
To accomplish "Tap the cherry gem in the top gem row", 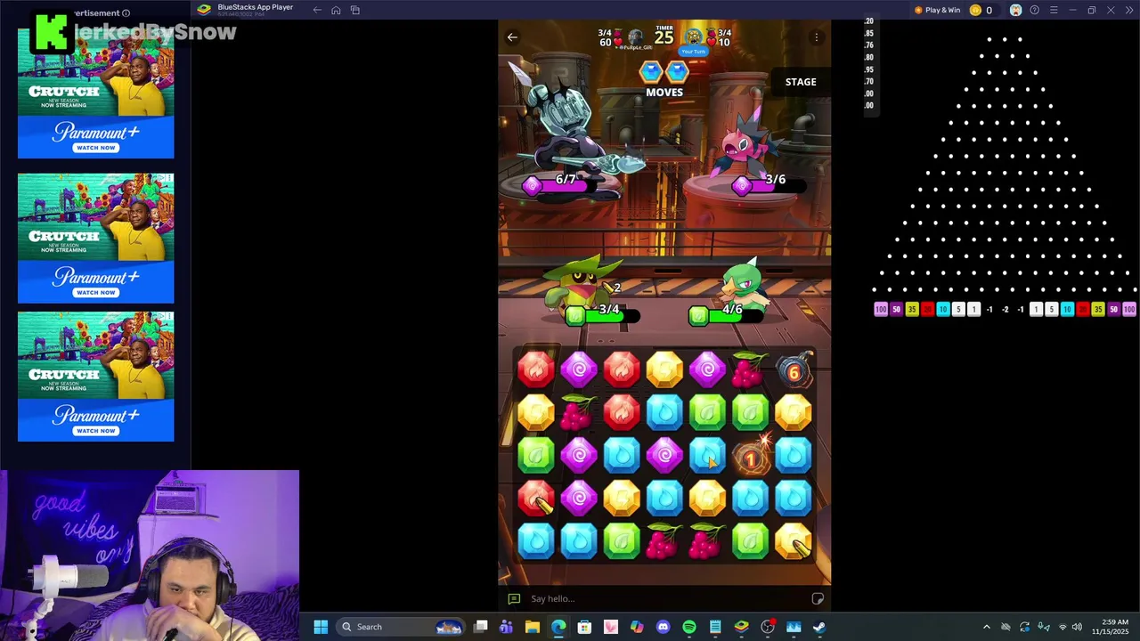I will point(750,369).
